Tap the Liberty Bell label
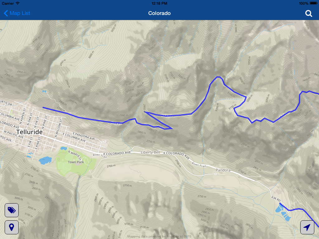 click(150, 152)
